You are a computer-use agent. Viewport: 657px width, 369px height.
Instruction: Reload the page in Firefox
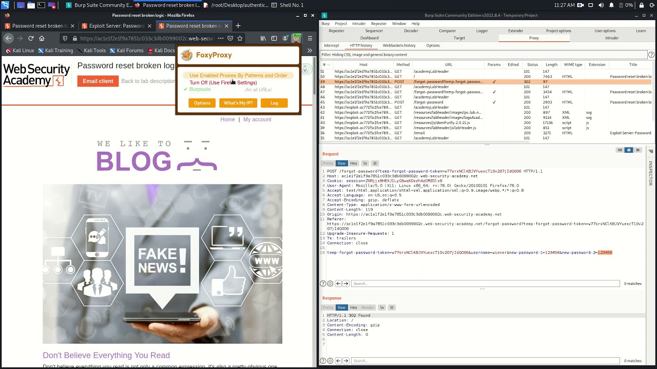click(31, 38)
